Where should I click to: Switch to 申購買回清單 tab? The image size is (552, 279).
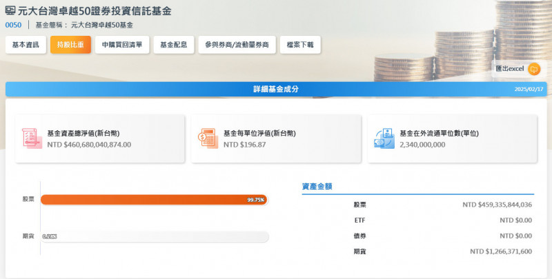(x=122, y=45)
